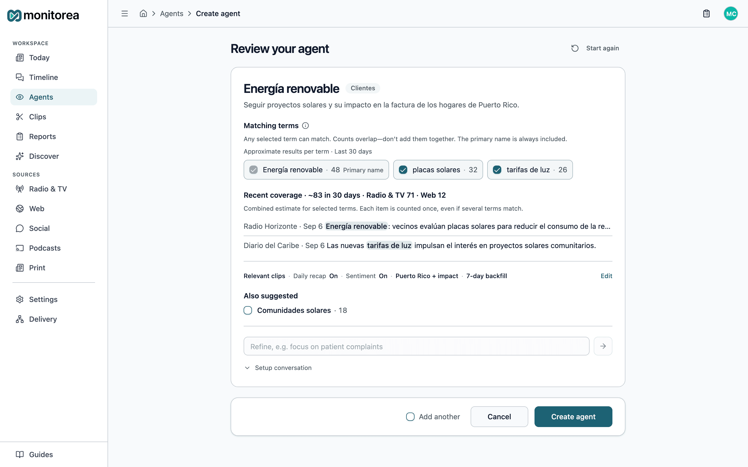The height and width of the screenshot is (467, 748).
Task: Uncheck the tarifas de luz term
Action: coord(497,170)
